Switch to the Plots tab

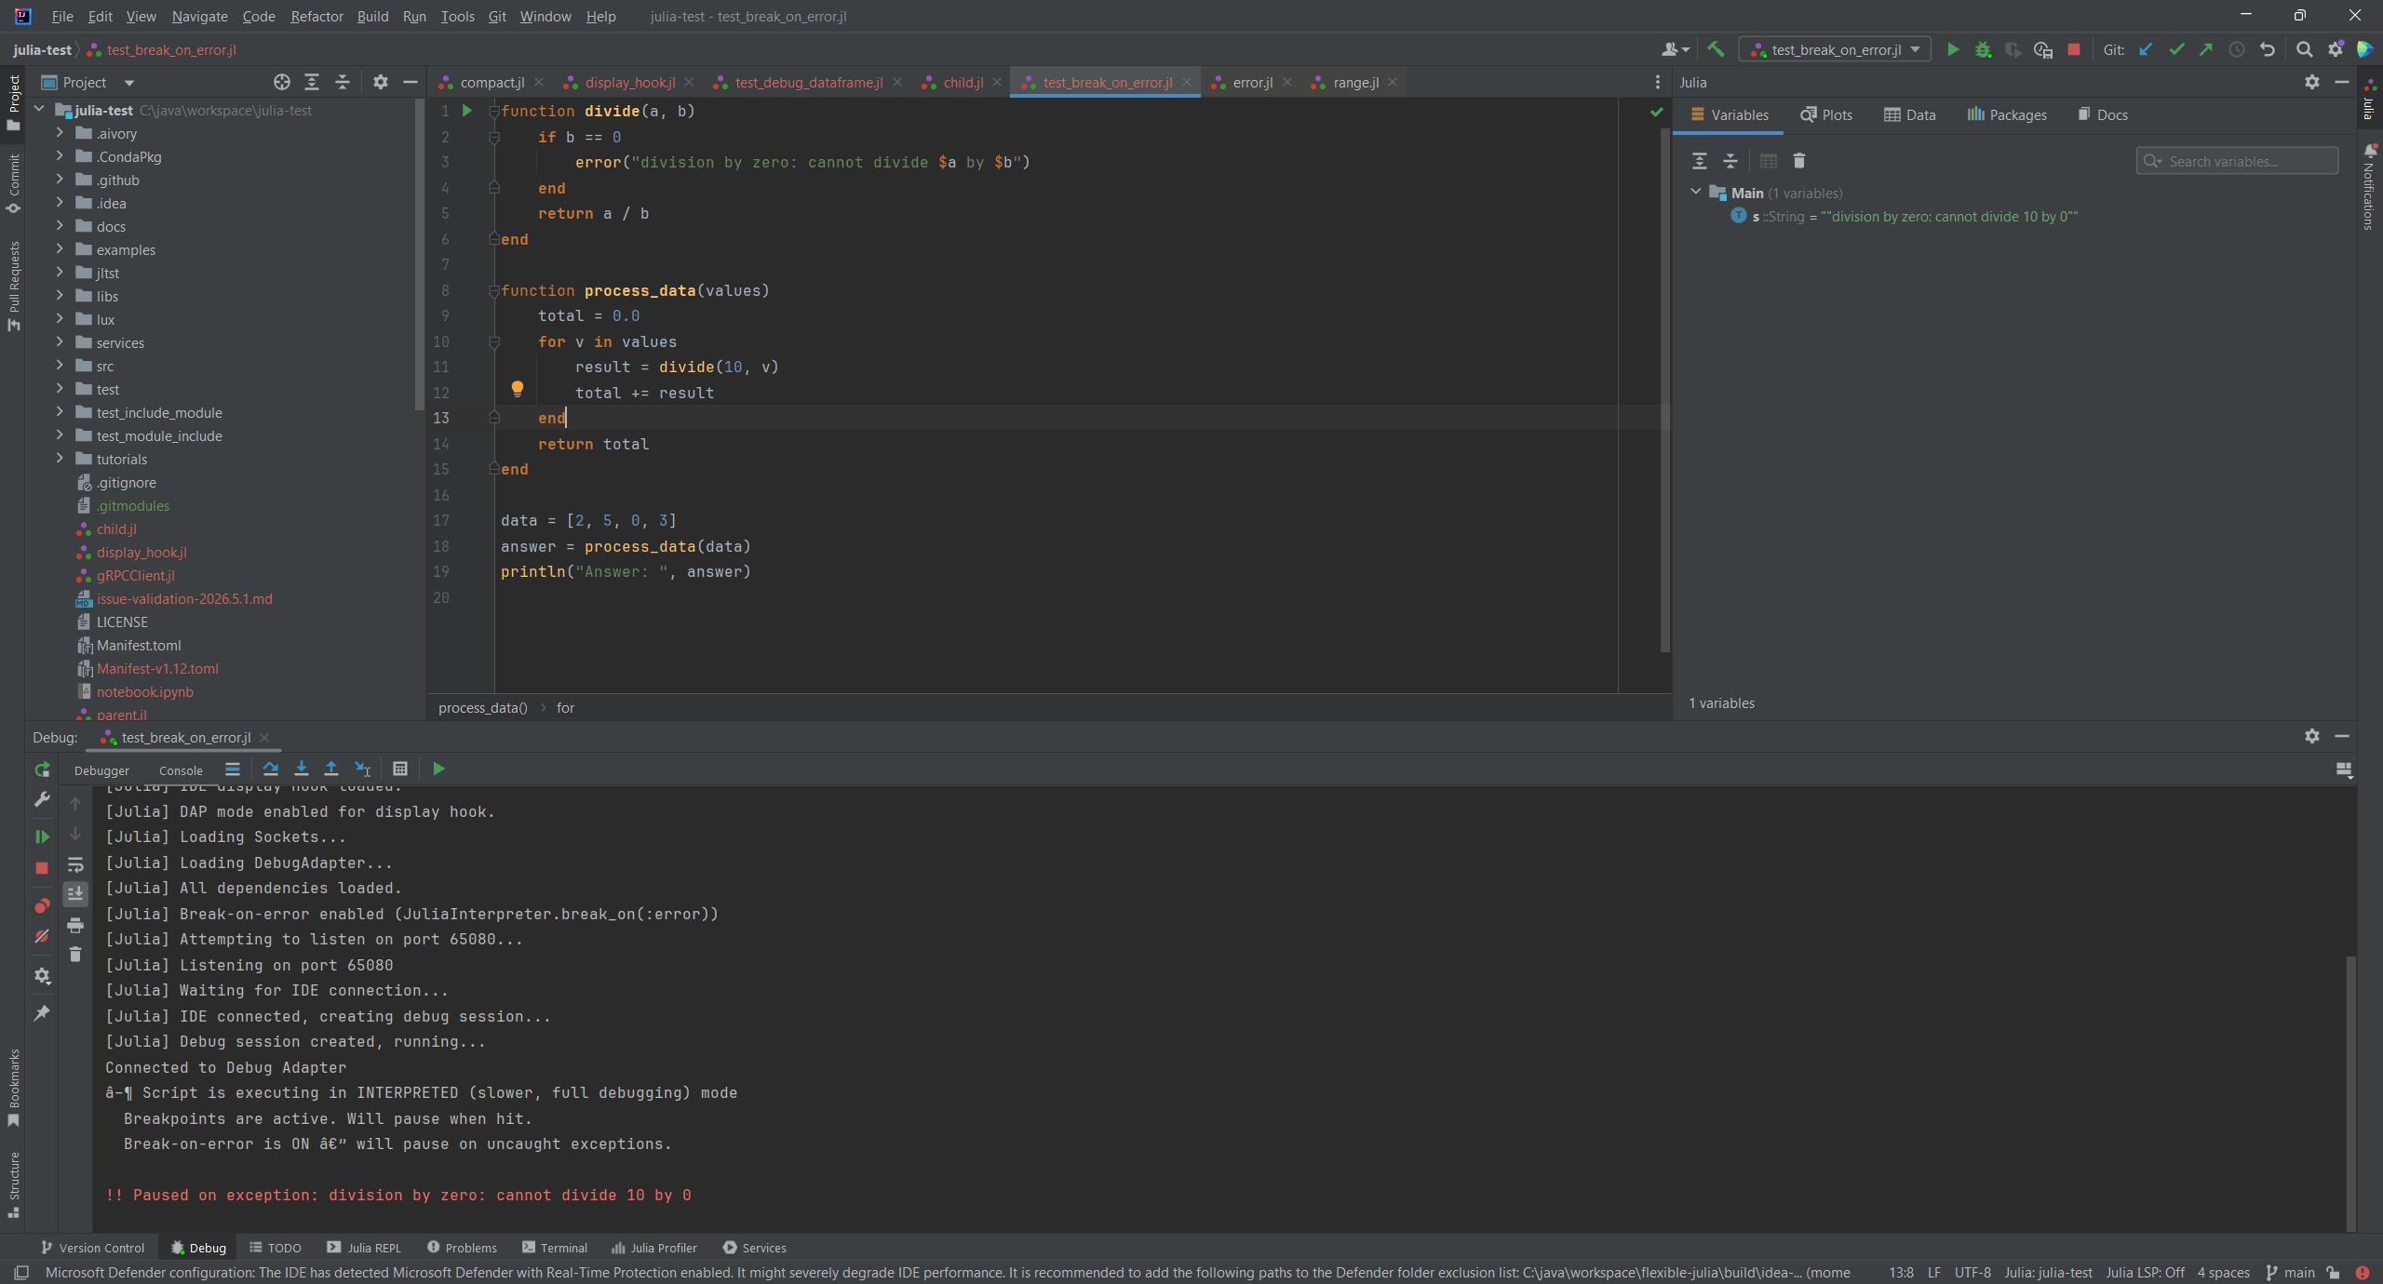click(1826, 114)
